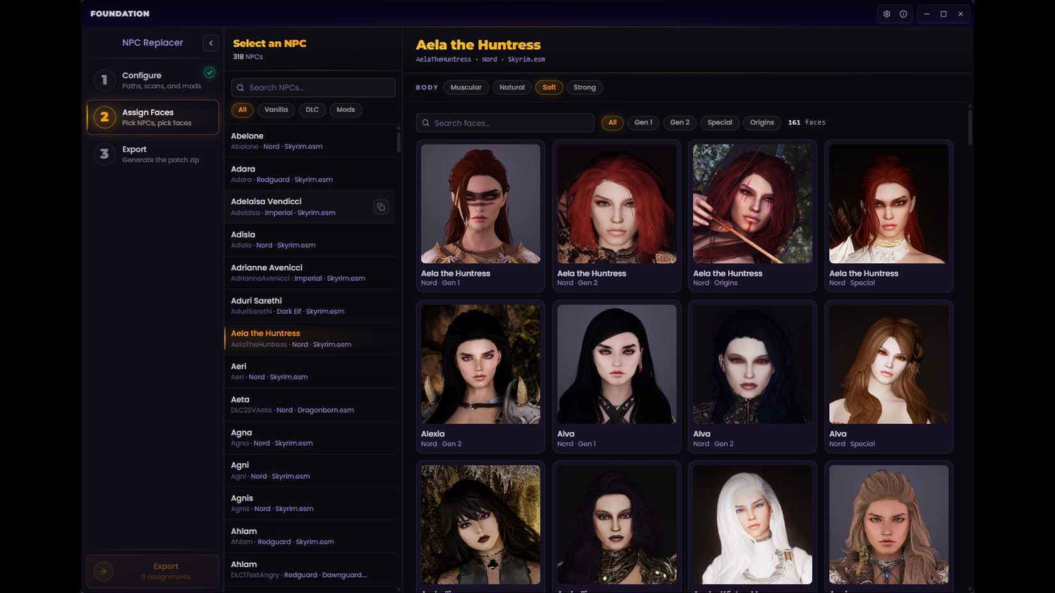This screenshot has width=1055, height=593.
Task: Pick the Aela the Huntress Gen 1 face
Action: (x=481, y=216)
